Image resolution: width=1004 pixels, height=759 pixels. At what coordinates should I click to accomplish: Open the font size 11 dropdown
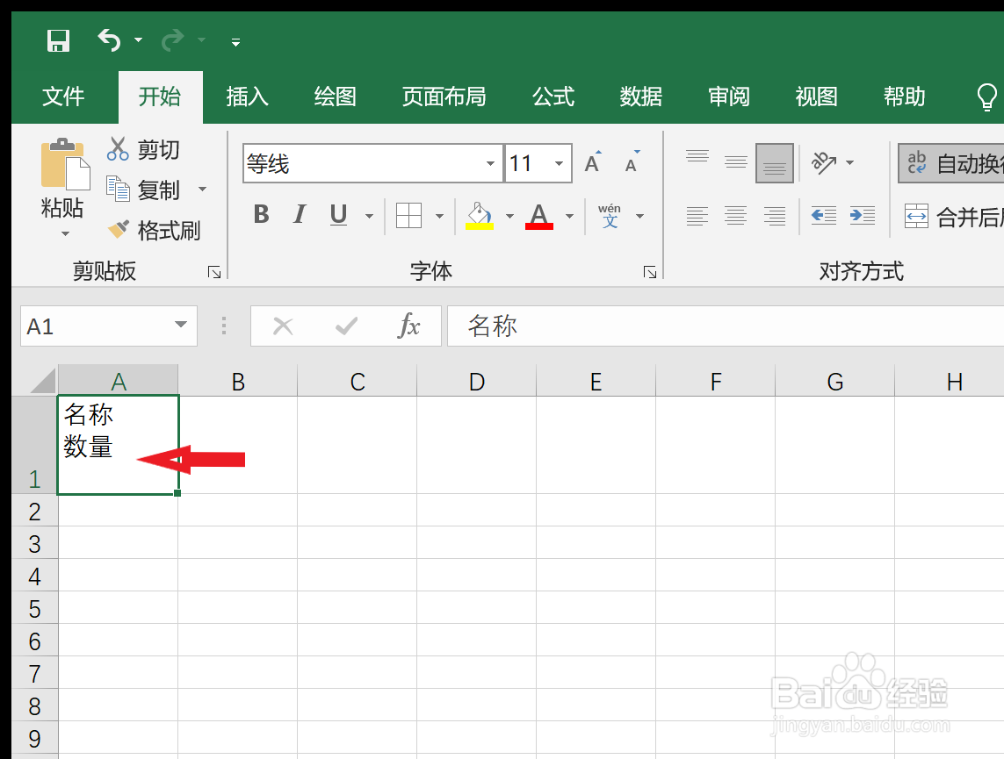pyautogui.click(x=559, y=163)
